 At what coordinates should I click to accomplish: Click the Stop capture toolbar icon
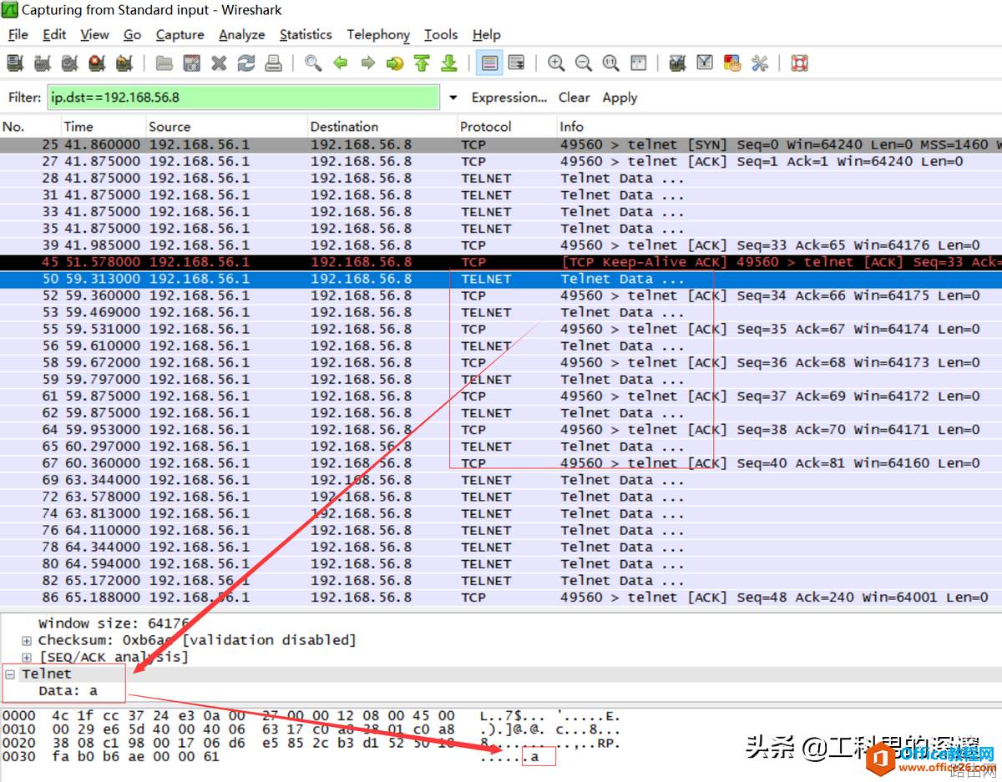97,63
